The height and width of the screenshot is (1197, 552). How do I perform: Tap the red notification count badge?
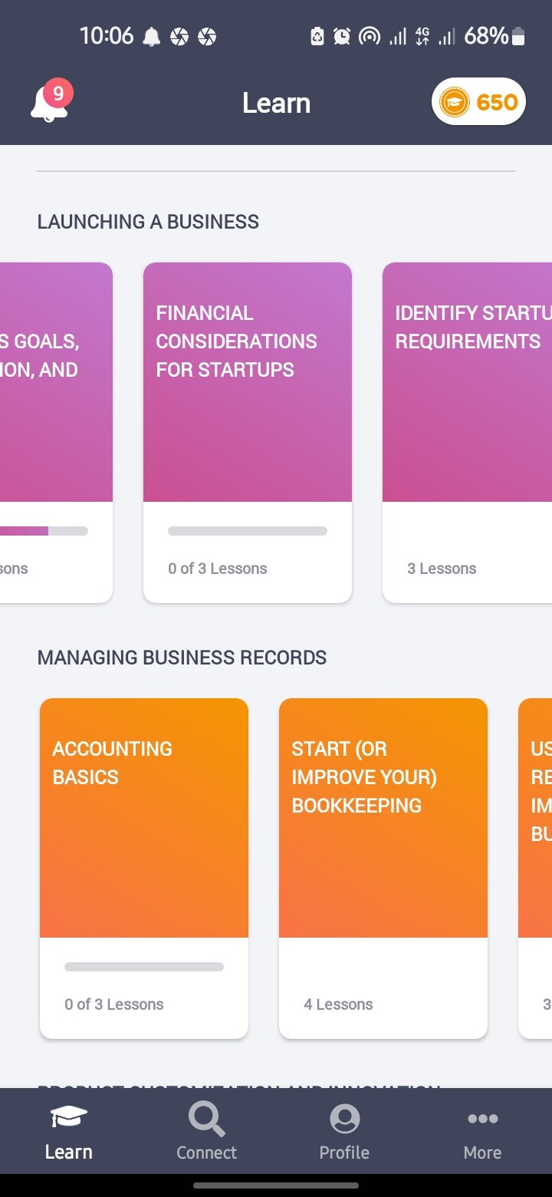(x=58, y=94)
